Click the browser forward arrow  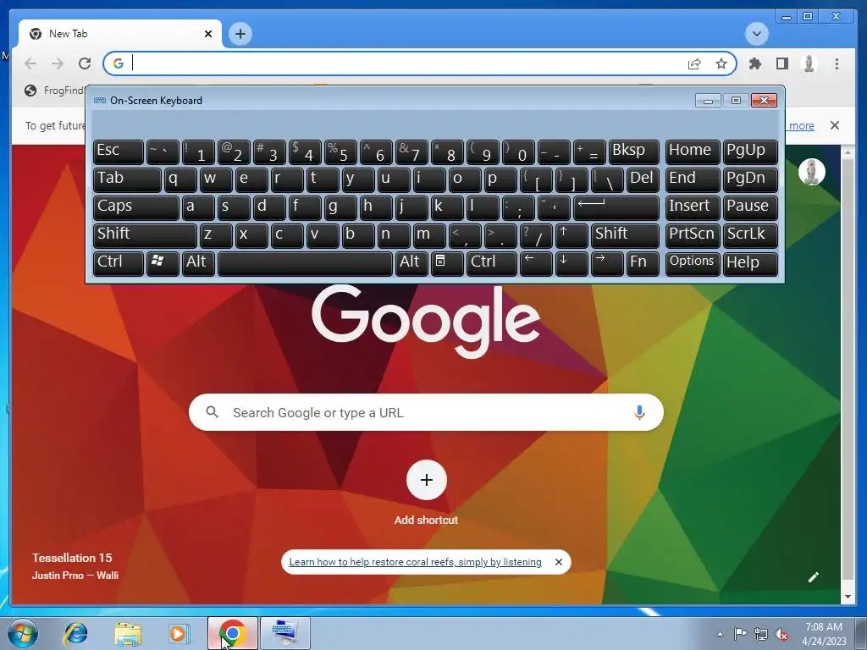(58, 63)
